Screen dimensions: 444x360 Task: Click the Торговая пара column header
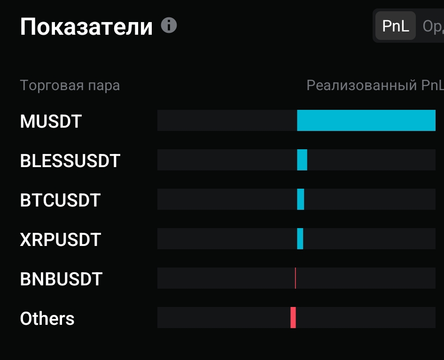tap(70, 85)
